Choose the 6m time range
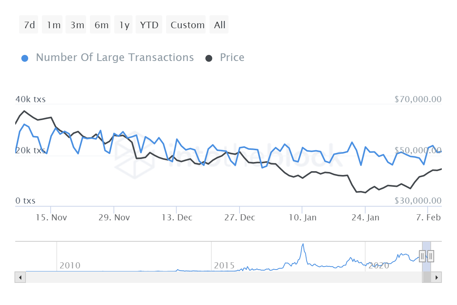 [x=101, y=25]
